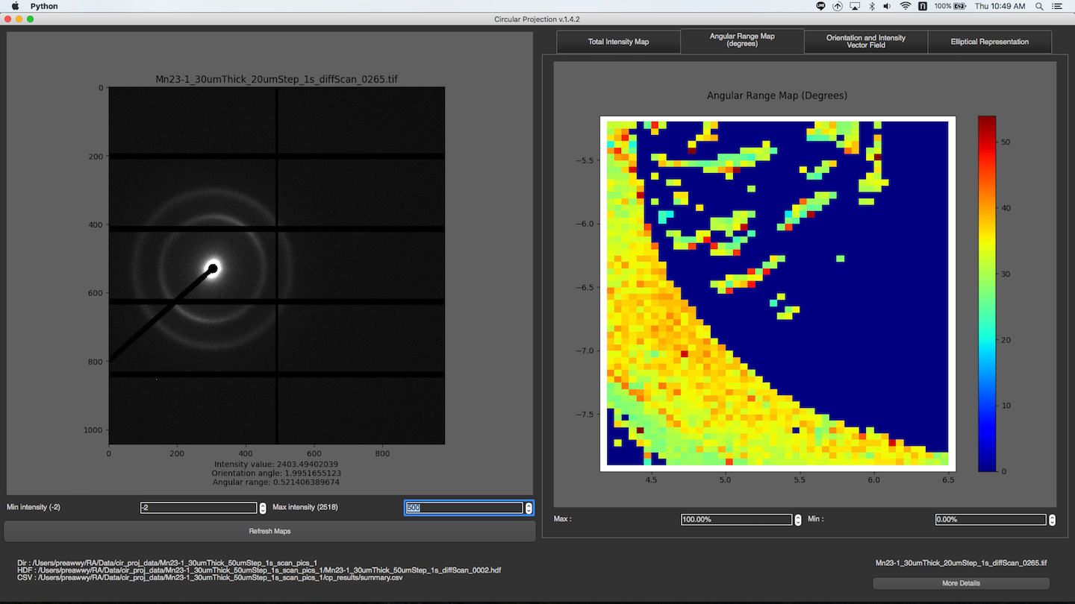This screenshot has width=1075, height=604.
Task: Click the Bluetooth menu bar icon
Action: 870,6
